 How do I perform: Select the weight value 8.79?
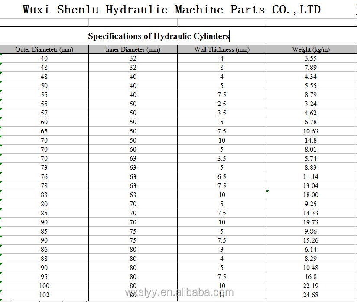[x=311, y=95]
